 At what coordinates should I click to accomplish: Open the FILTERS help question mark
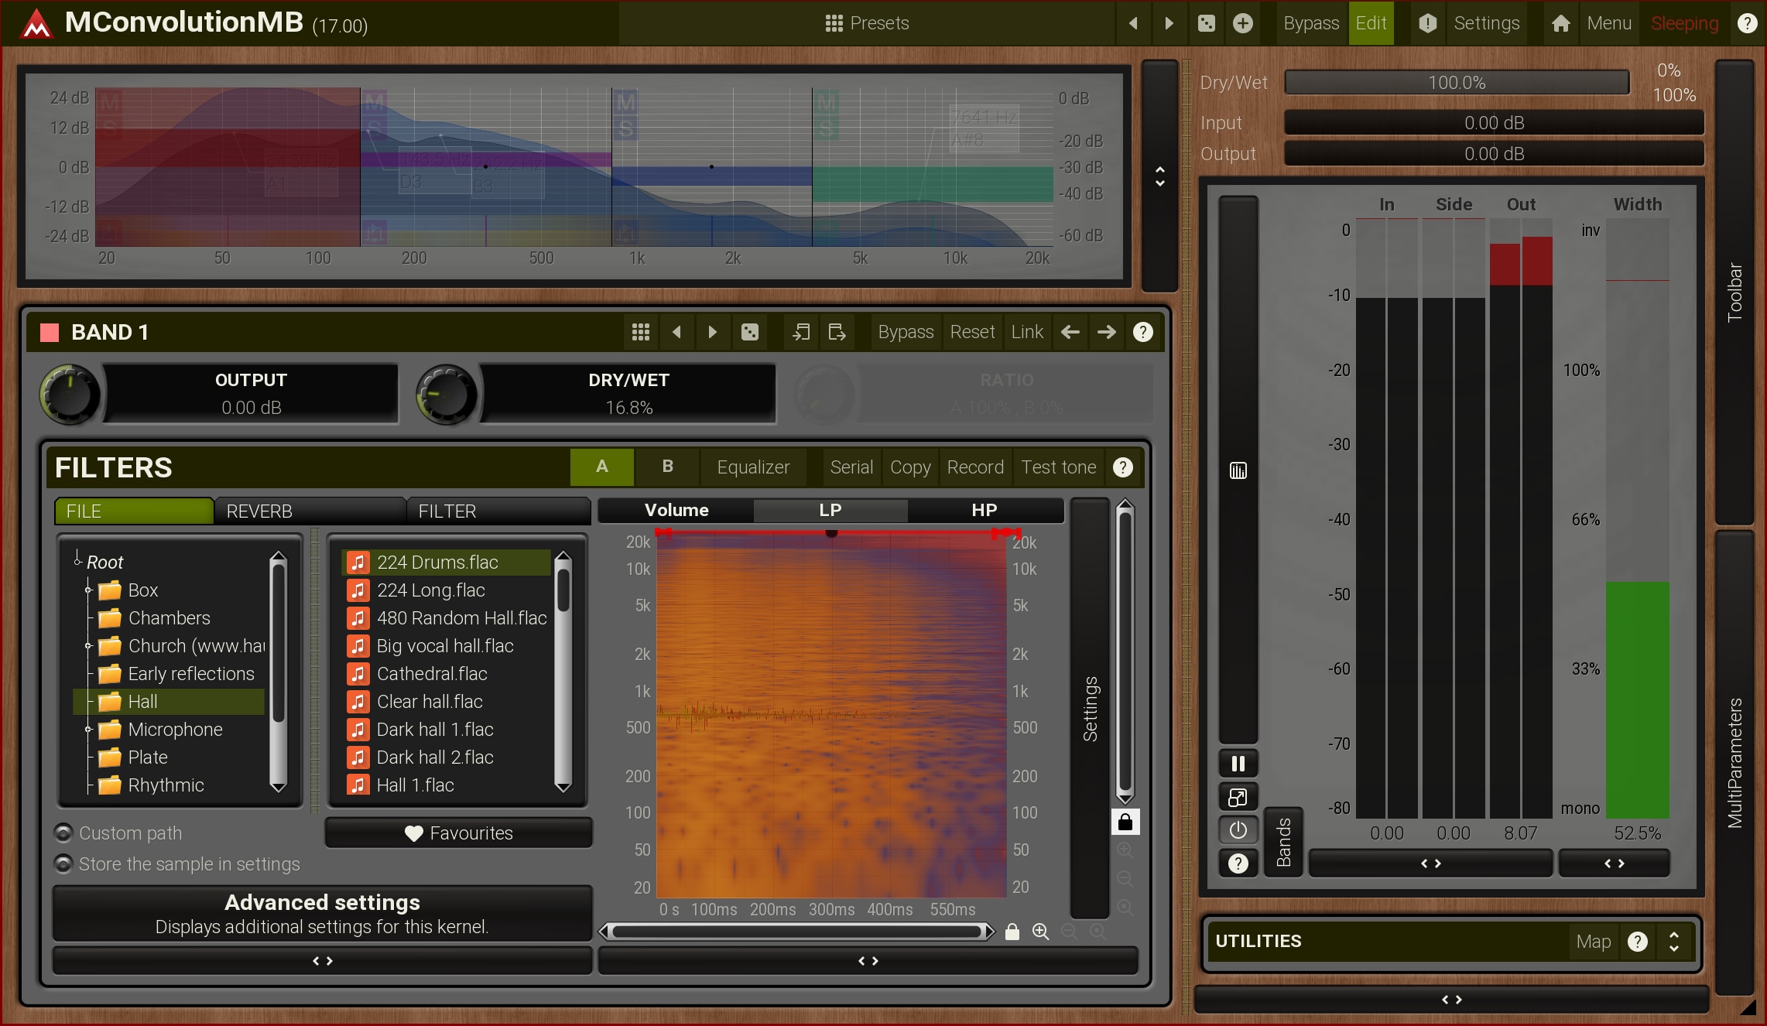click(1123, 467)
